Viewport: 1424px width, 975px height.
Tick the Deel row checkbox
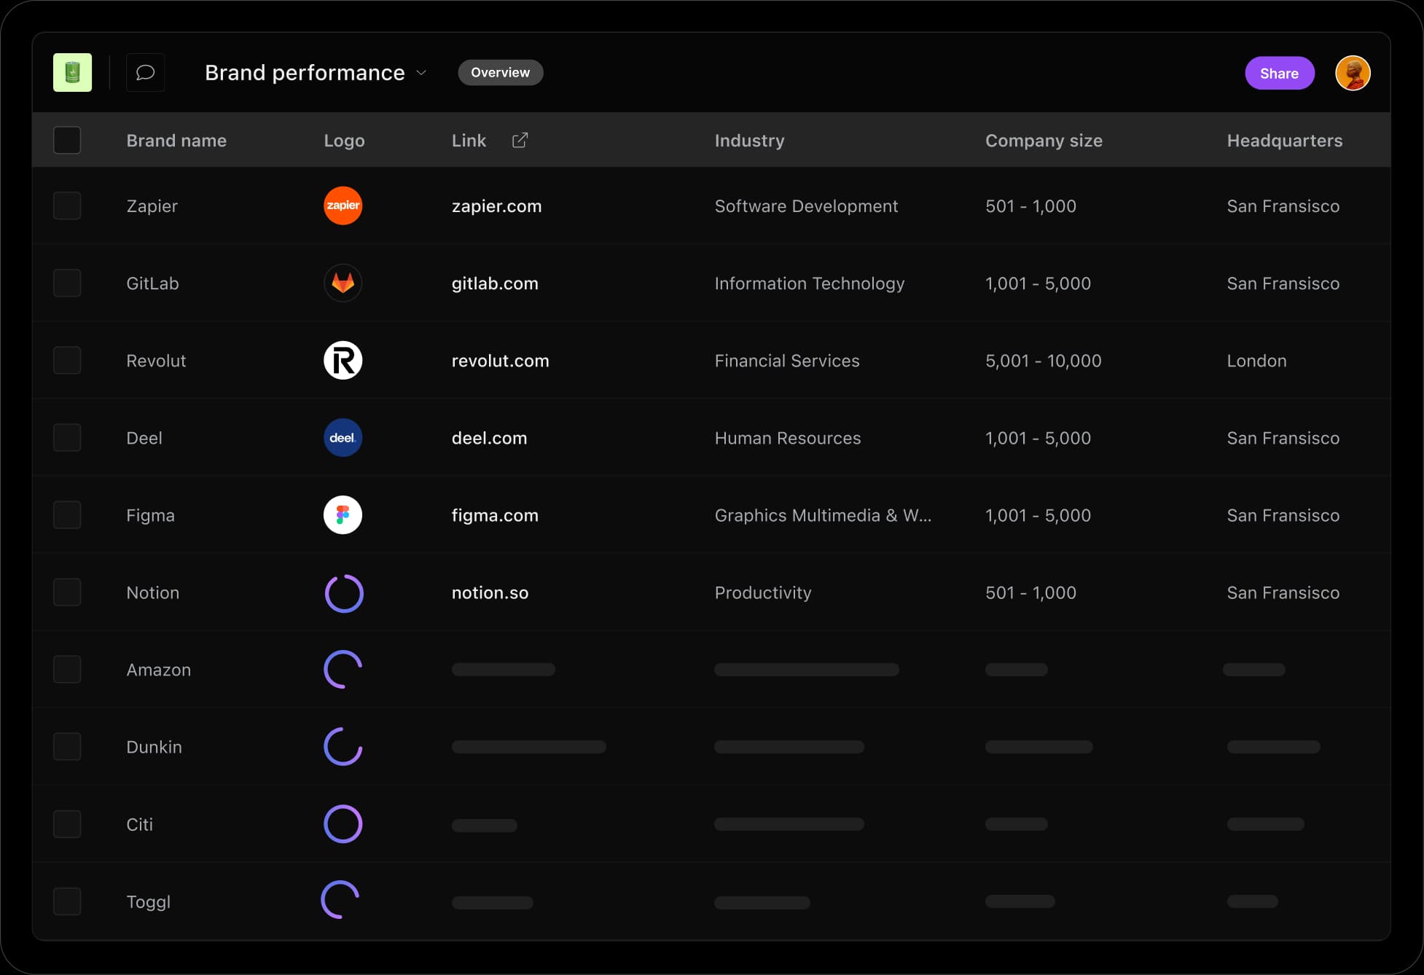[x=67, y=437]
